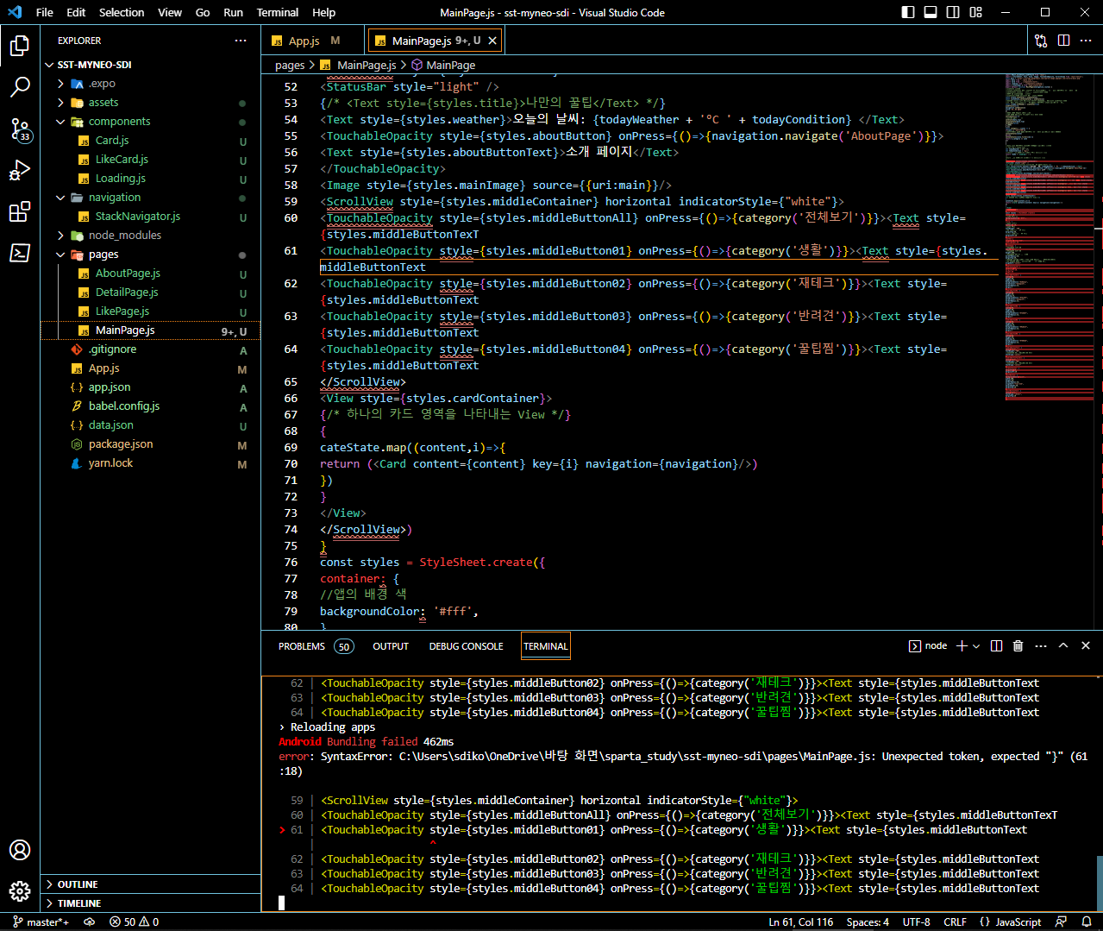Image resolution: width=1103 pixels, height=931 pixels.
Task: Open the terminal-style icon in activity bar
Action: 20,253
